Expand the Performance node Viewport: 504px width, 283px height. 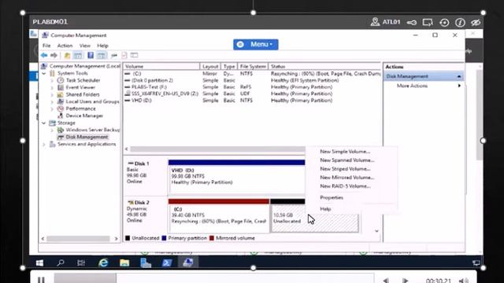coord(52,108)
